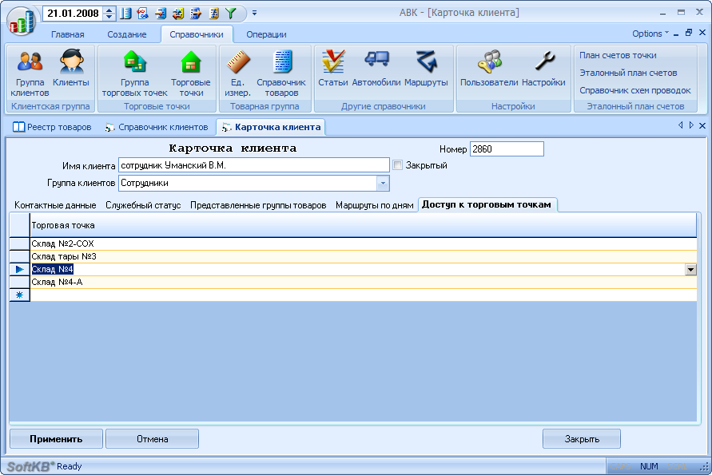Click the blue ledger book toolbar icon
712x475 pixels.
click(125, 13)
